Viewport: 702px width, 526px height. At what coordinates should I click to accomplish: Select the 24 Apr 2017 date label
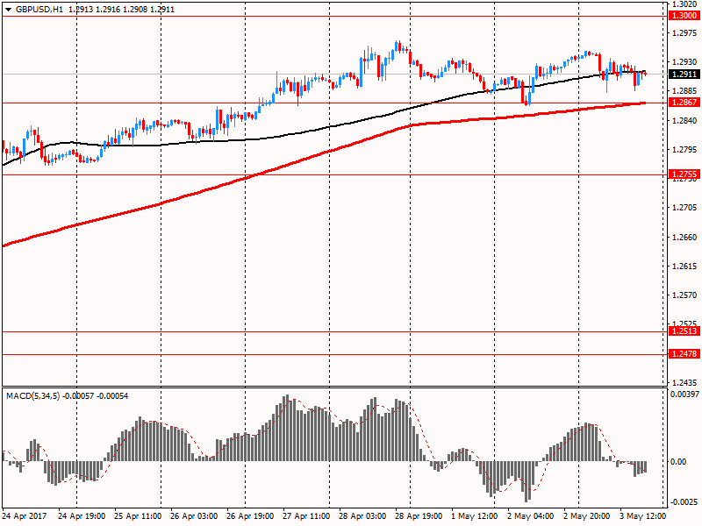(25, 516)
